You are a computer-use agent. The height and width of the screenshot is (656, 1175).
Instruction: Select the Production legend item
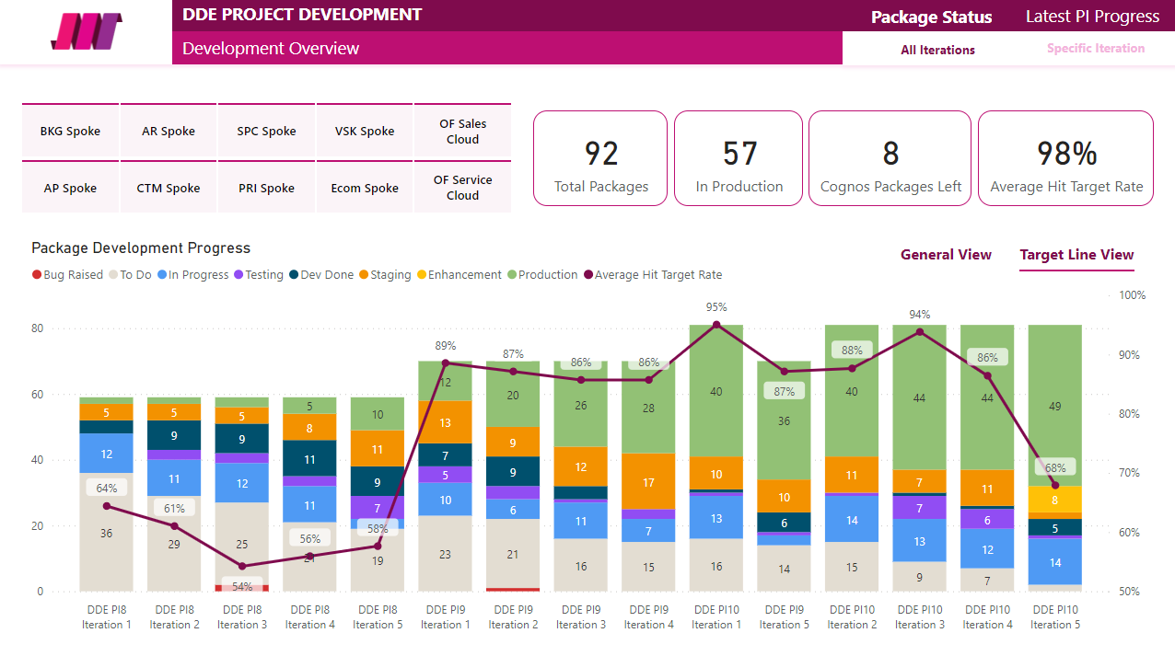(541, 275)
